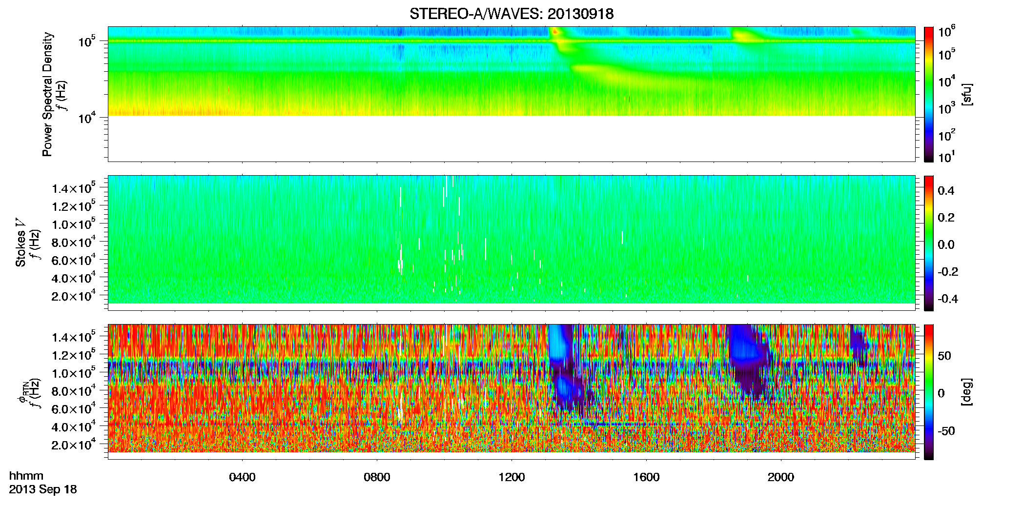Click the [deg] colorbar unit label
This screenshot has width=1023, height=527.
pos(966,392)
